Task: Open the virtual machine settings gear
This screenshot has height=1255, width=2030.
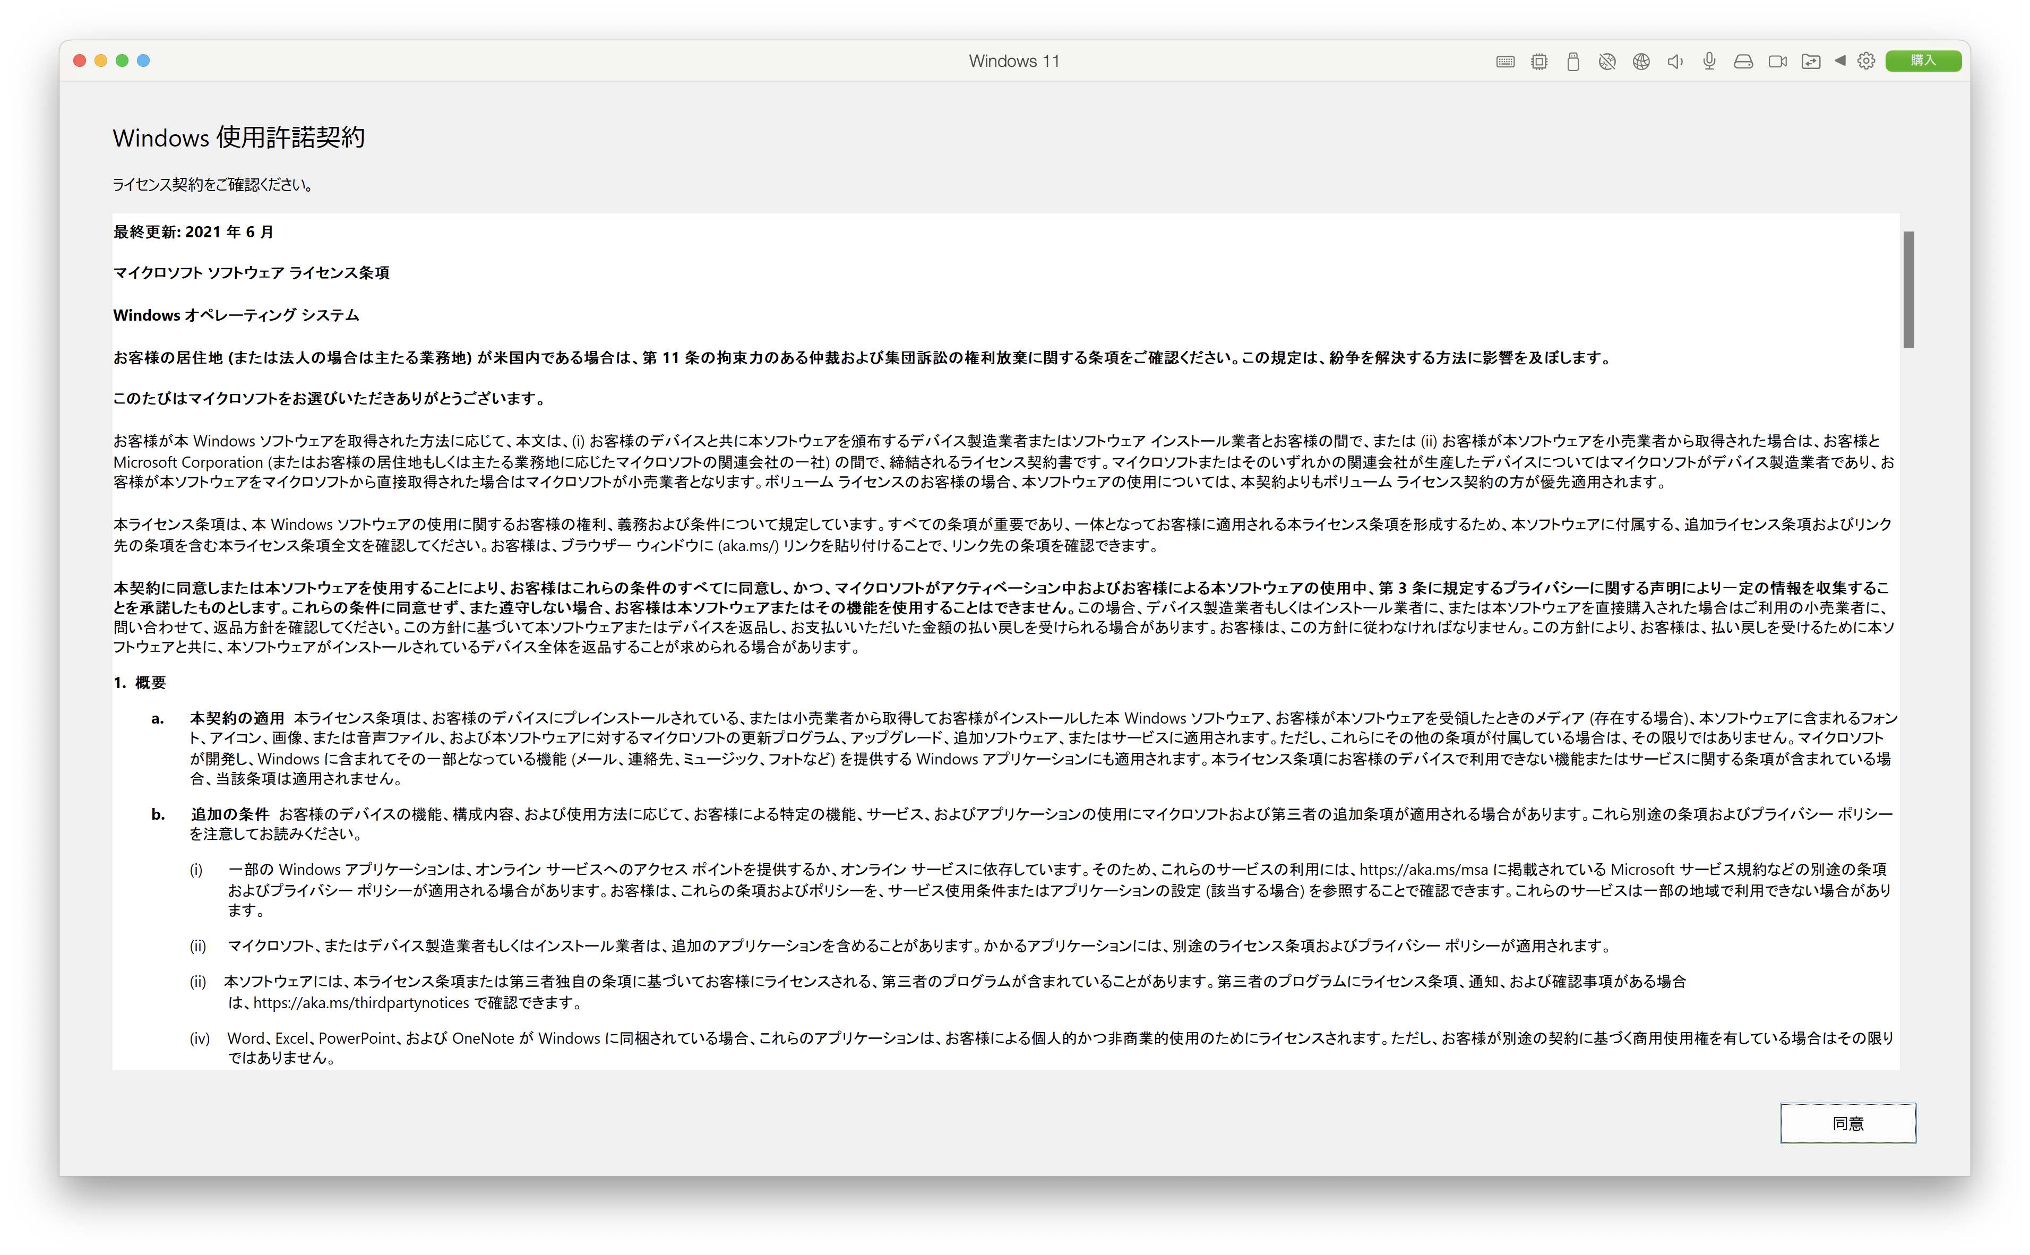Action: pyautogui.click(x=1866, y=61)
